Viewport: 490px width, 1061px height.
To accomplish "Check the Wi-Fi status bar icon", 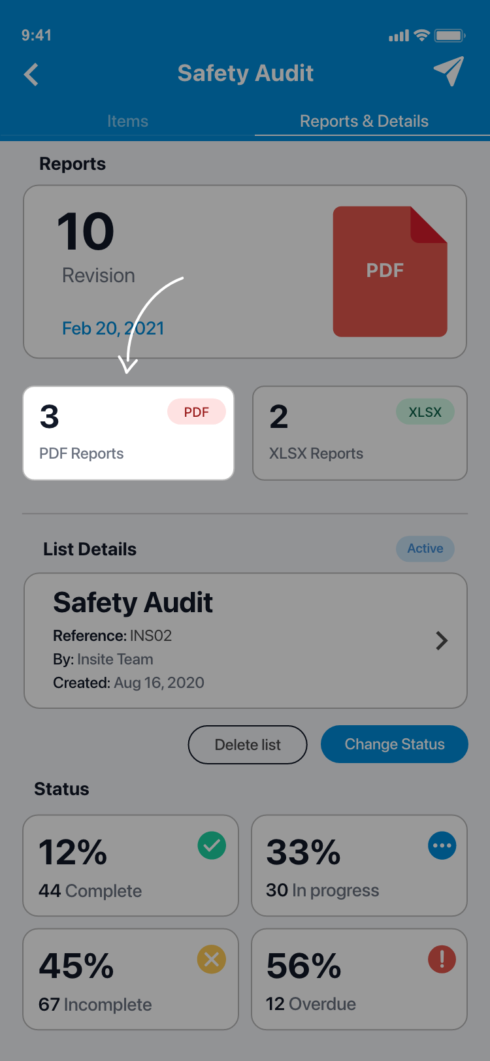I will 422,35.
